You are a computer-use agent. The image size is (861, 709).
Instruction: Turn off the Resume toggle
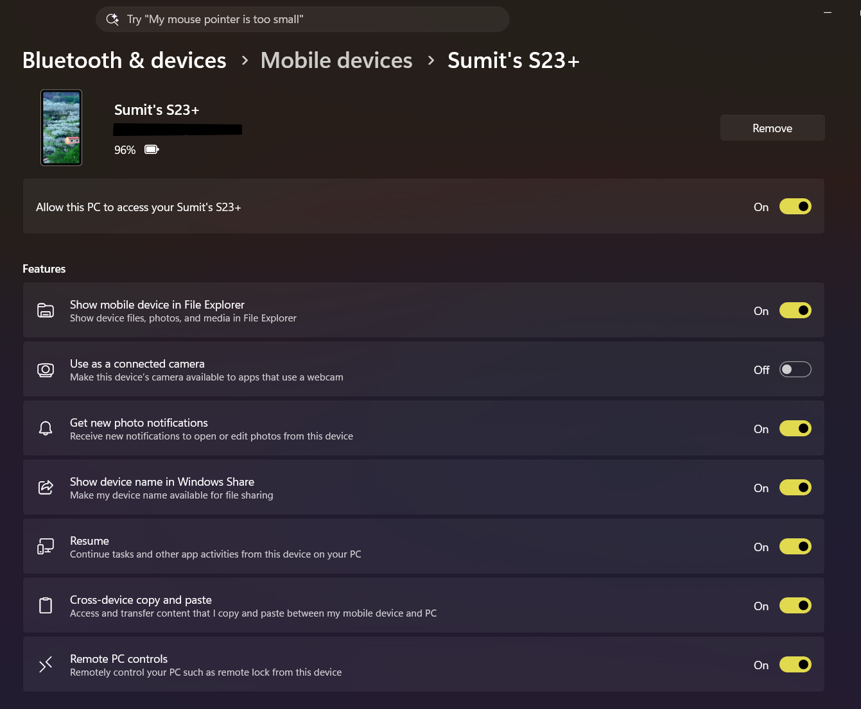click(795, 547)
